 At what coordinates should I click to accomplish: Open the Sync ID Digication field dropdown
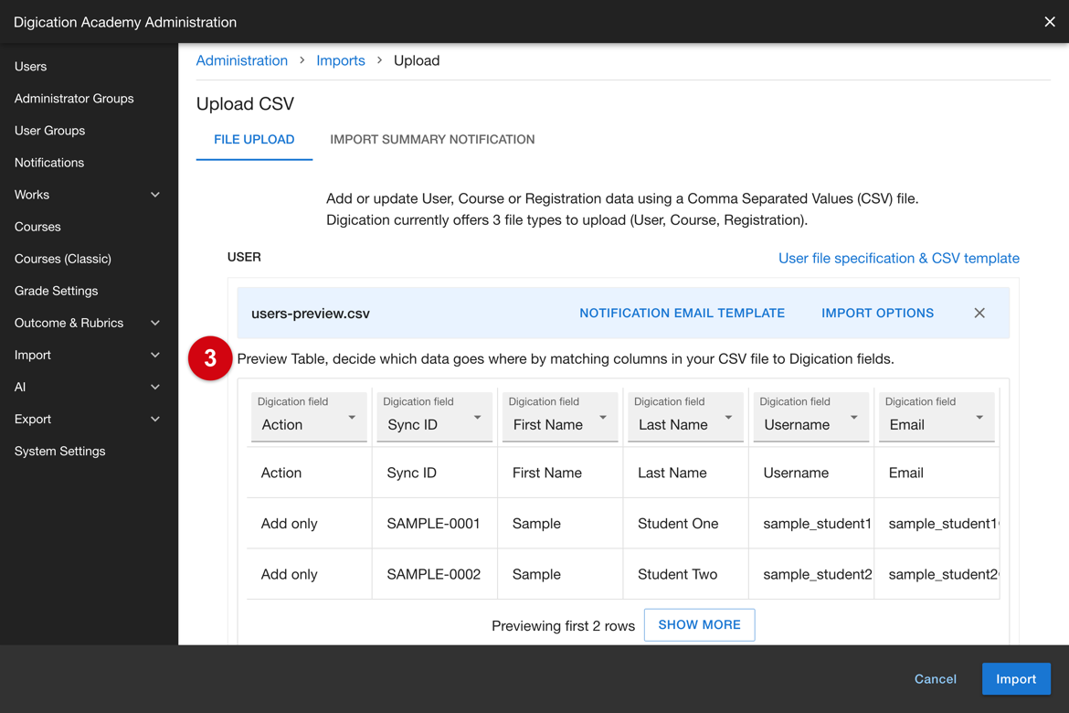coord(434,417)
